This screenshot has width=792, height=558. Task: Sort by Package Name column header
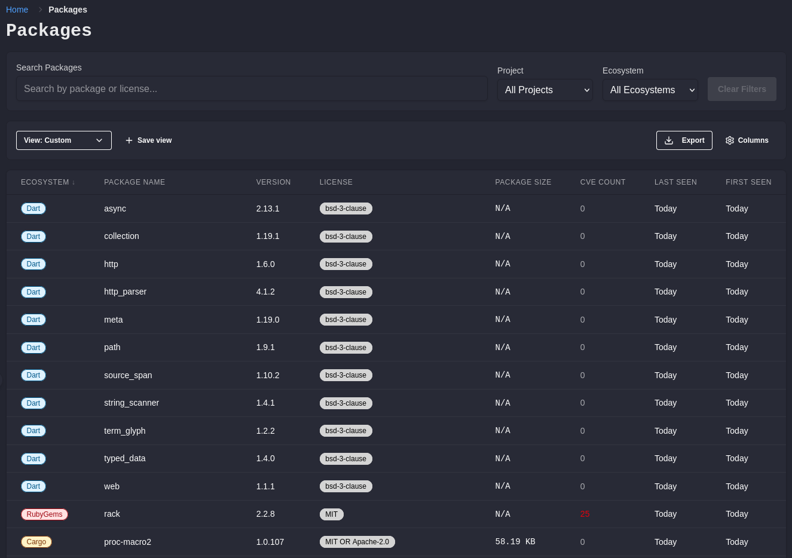click(134, 182)
